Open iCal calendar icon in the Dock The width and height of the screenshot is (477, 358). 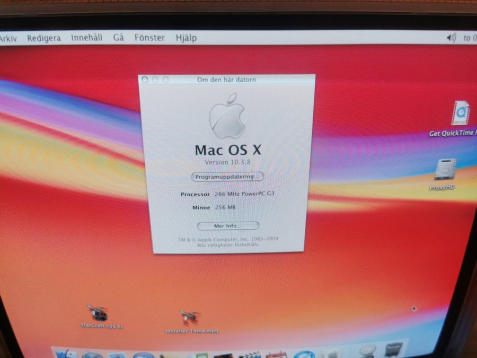[276, 354]
